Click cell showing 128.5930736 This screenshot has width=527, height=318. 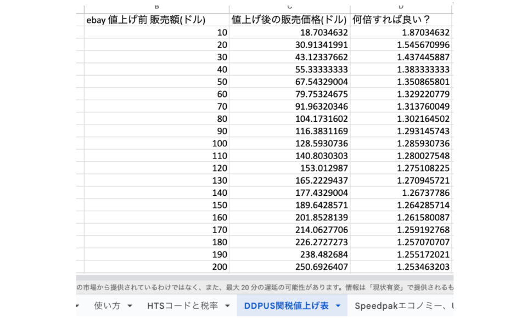pyautogui.click(x=289, y=143)
